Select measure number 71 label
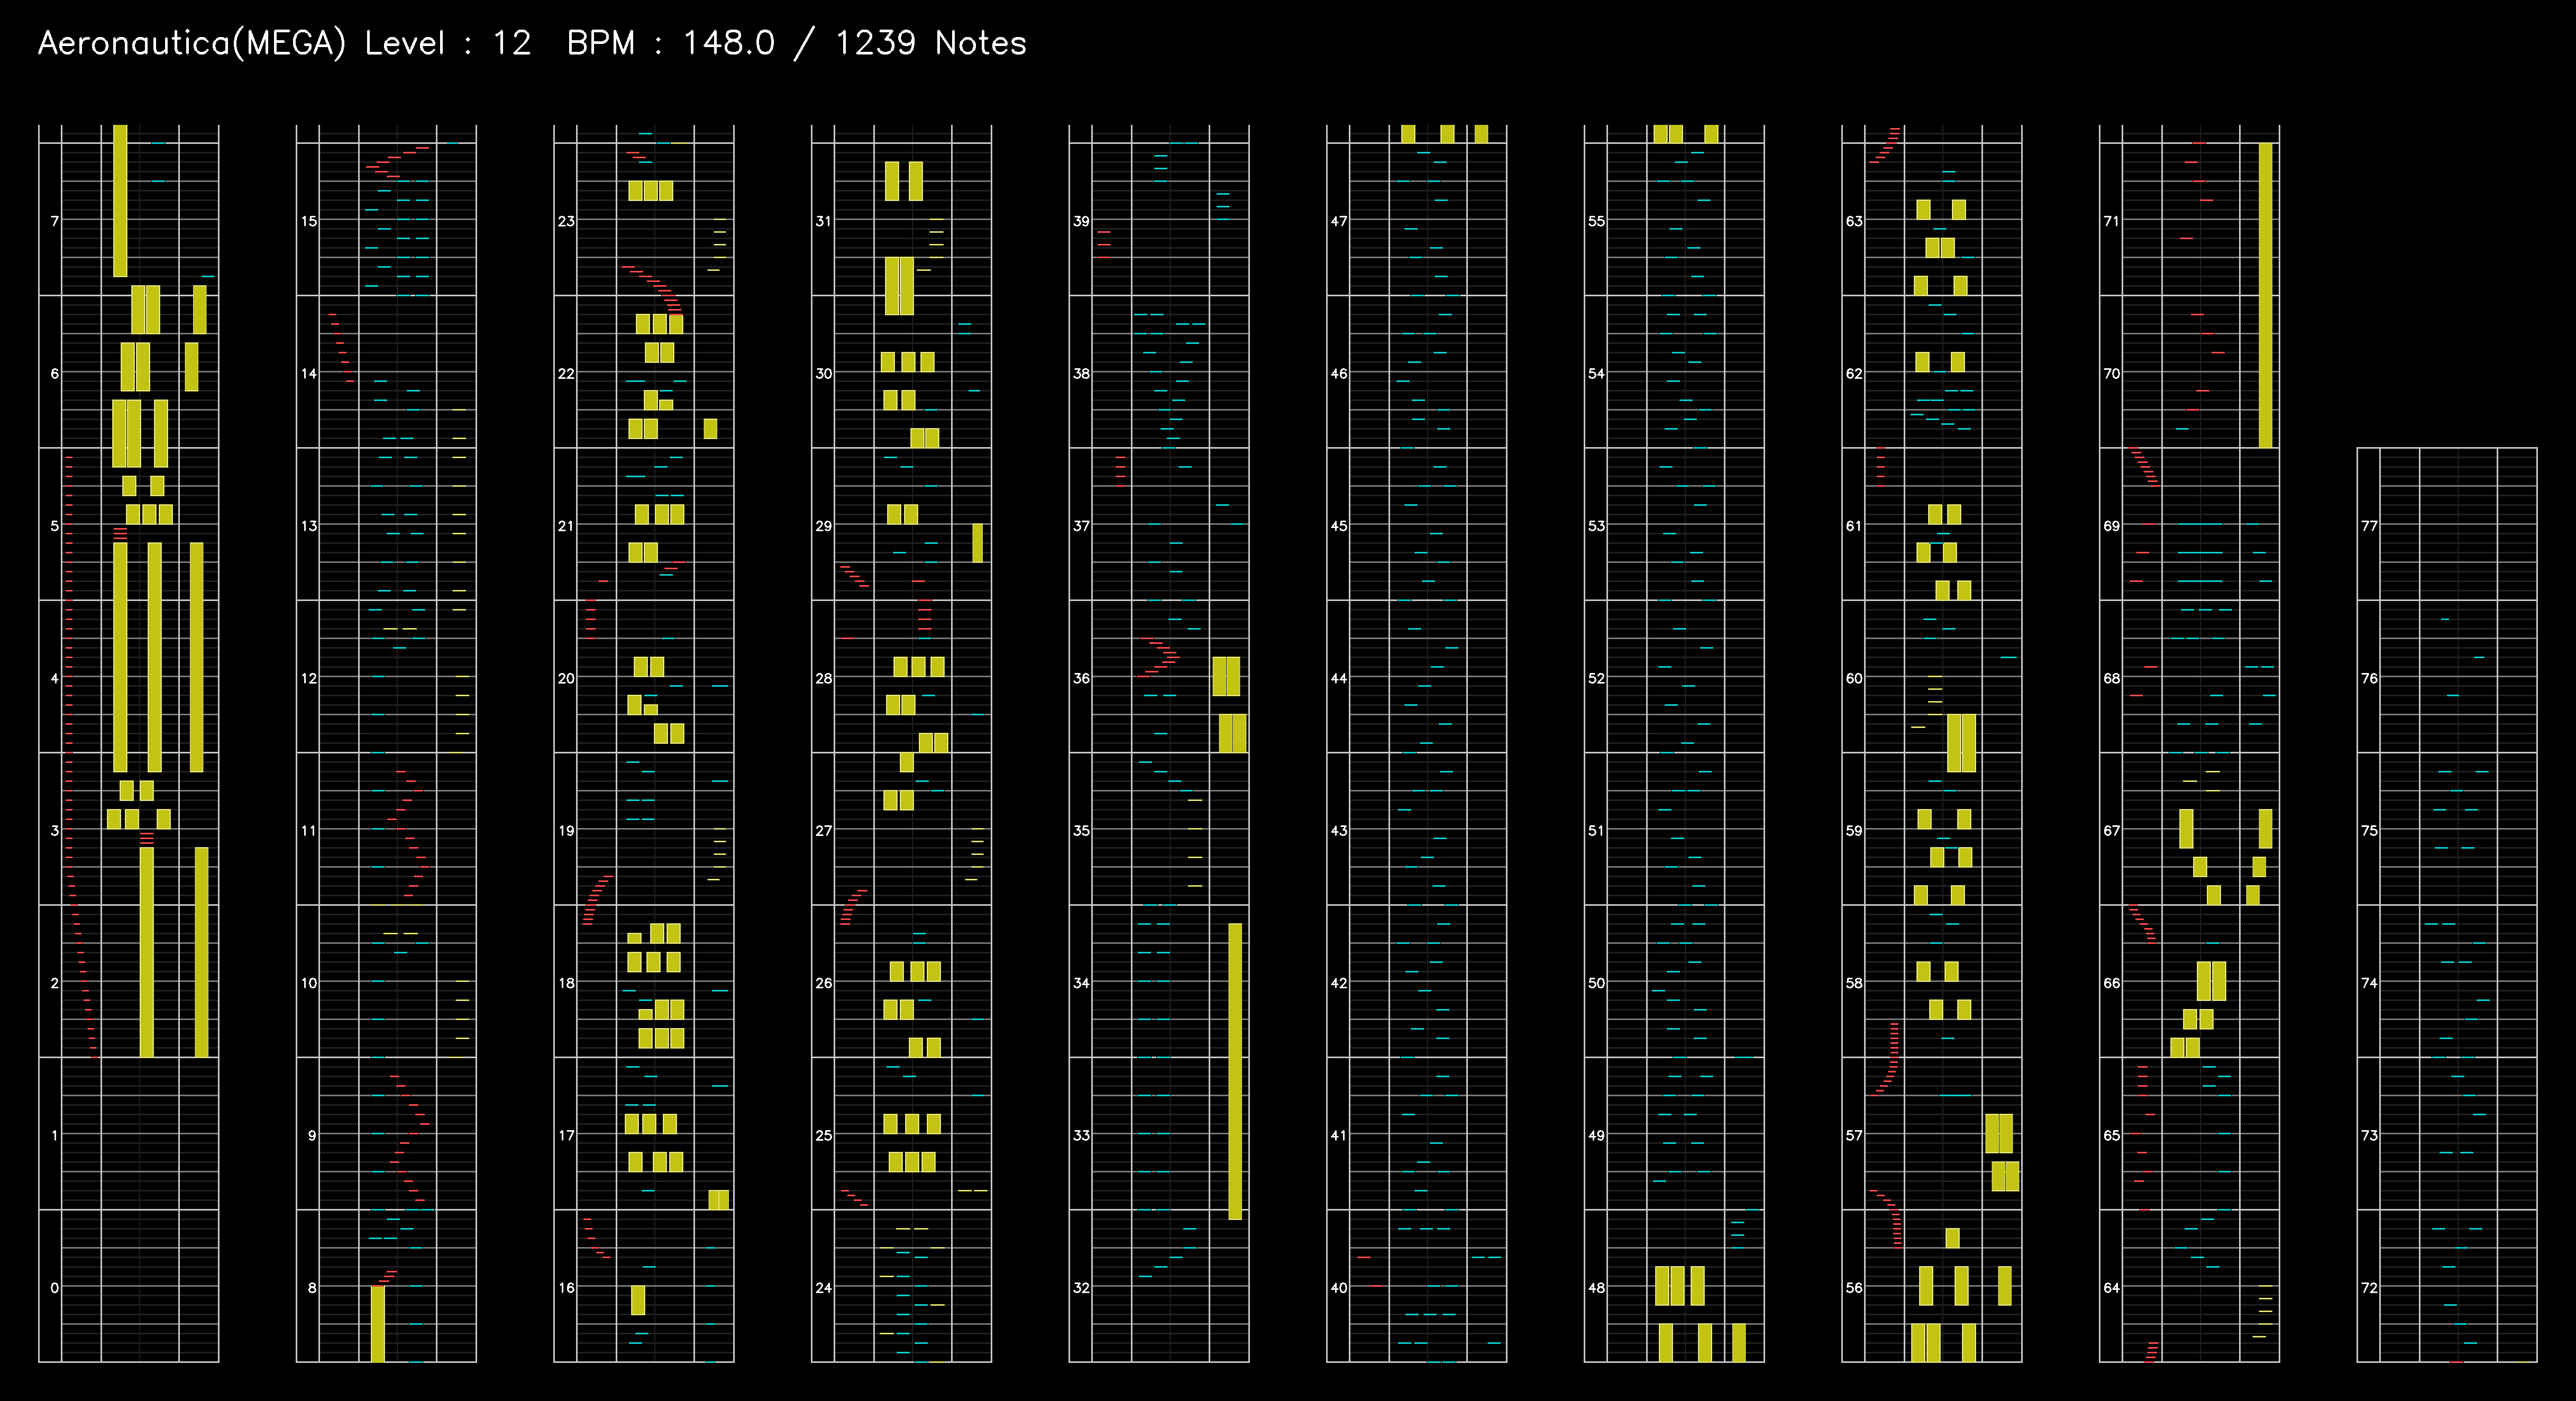 pos(2111,221)
